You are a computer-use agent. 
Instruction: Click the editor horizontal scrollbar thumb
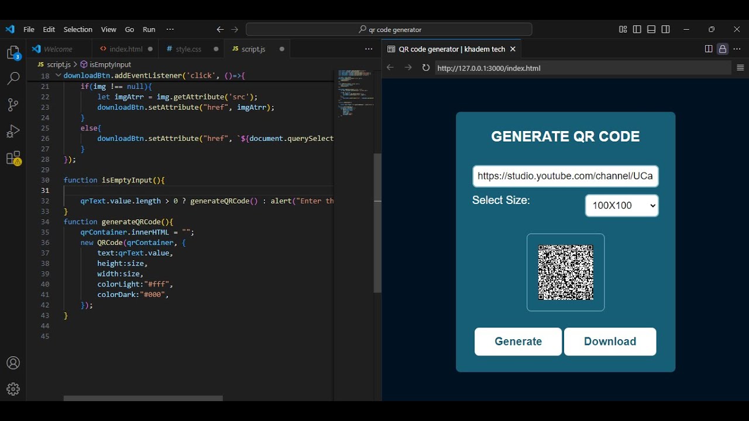coord(143,398)
